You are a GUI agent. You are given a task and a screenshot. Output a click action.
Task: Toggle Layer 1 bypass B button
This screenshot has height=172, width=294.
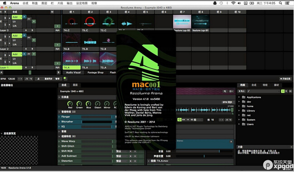pyautogui.click(x=5, y=55)
